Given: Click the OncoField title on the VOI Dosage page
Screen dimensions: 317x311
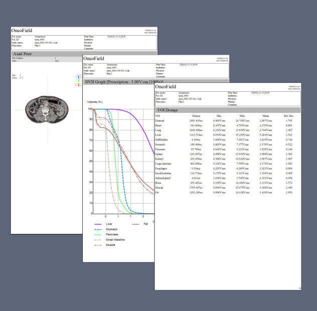Looking at the screenshot, I should click(x=166, y=87).
